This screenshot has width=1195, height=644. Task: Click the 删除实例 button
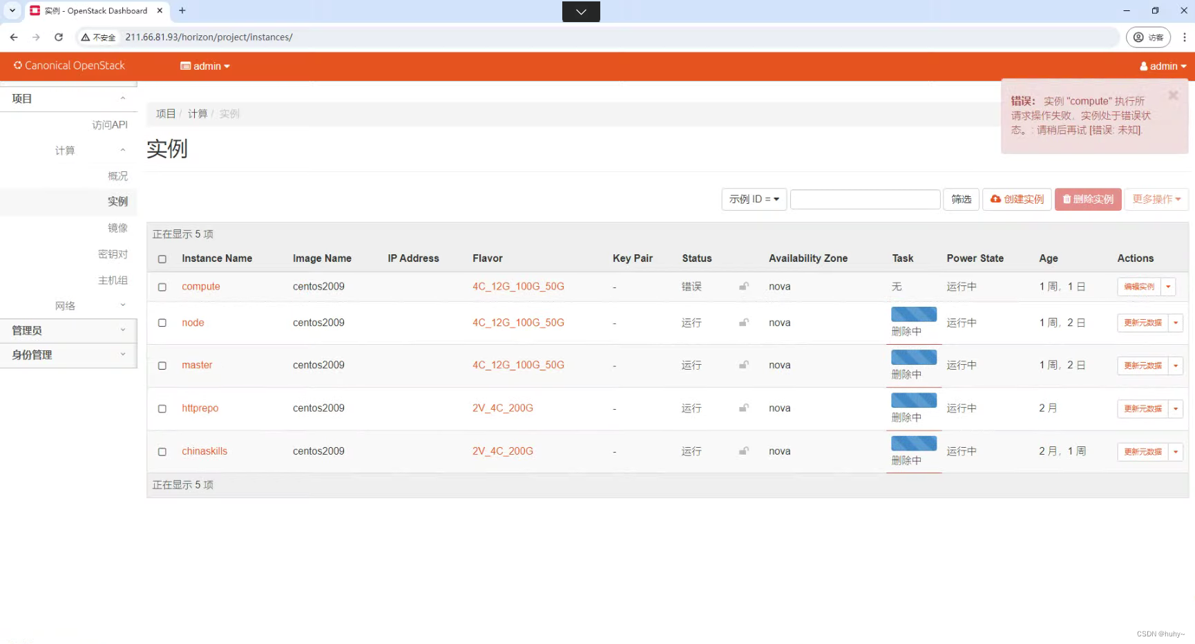point(1088,199)
